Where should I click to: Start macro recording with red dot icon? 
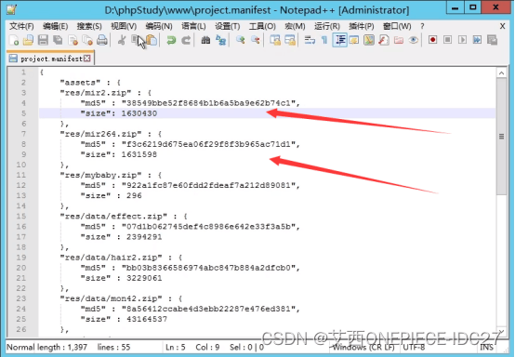coord(432,40)
